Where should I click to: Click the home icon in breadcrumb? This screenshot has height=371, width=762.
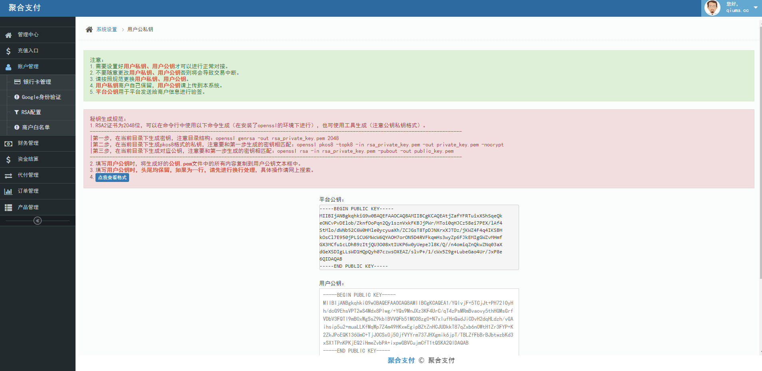[89, 30]
